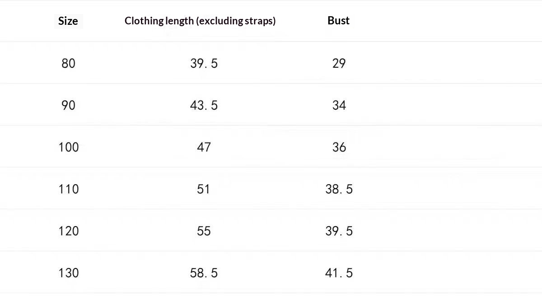Click the 58.5 clothing length value
Screen dimensions: 542x296
coord(204,273)
